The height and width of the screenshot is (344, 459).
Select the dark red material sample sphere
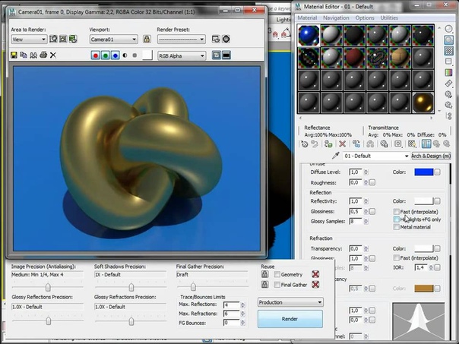point(354,58)
